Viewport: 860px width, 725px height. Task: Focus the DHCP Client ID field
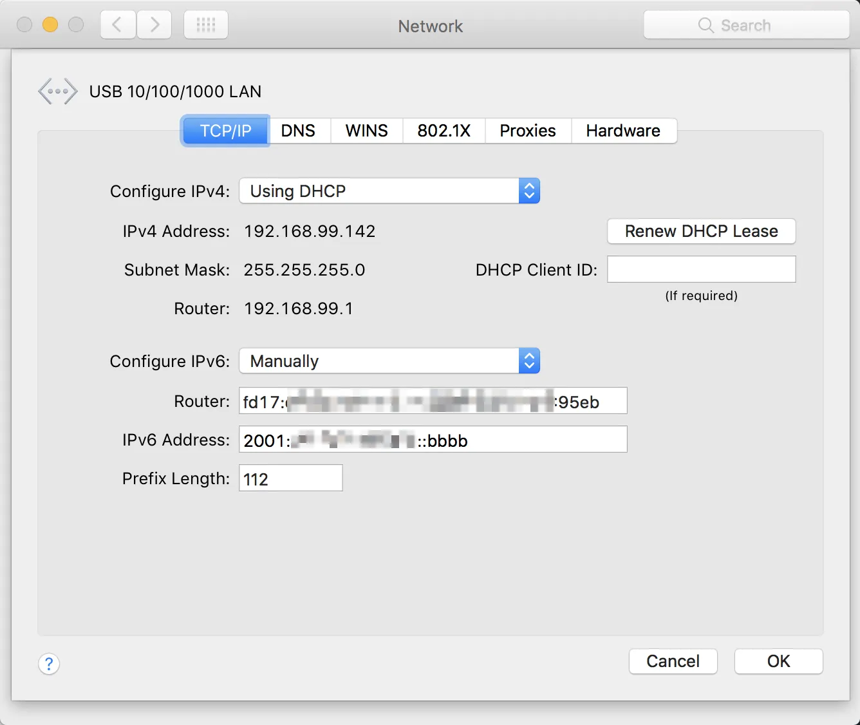tap(702, 269)
